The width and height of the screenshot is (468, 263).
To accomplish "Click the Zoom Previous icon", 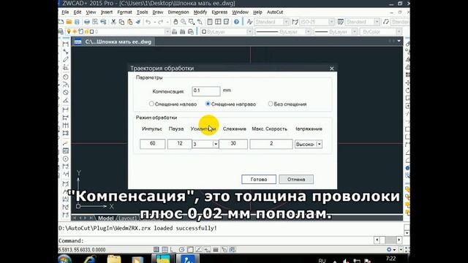I will click(x=200, y=22).
